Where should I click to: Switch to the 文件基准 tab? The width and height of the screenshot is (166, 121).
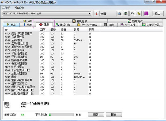(x=128, y=25)
